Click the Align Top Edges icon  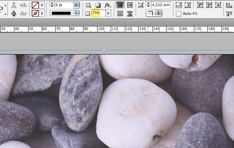(x=229, y=14)
